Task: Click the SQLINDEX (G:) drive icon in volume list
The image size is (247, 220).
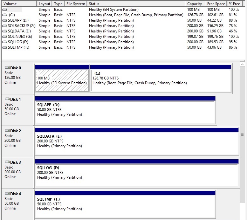Action: pyautogui.click(x=5, y=37)
